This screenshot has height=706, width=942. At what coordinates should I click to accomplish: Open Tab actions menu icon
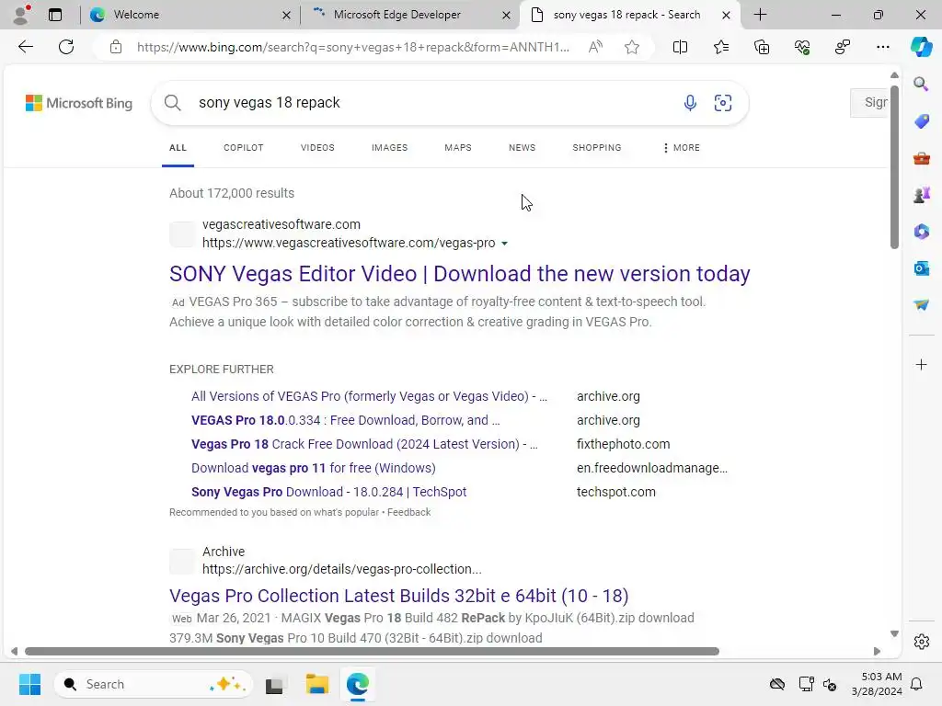click(55, 15)
